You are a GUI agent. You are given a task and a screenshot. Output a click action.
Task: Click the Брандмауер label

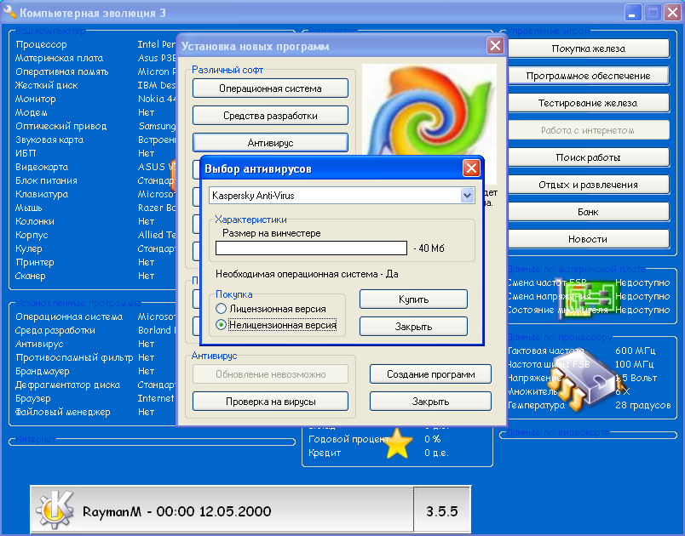coord(43,371)
